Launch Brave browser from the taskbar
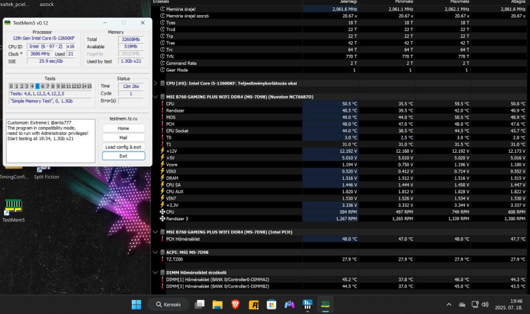 (235, 305)
